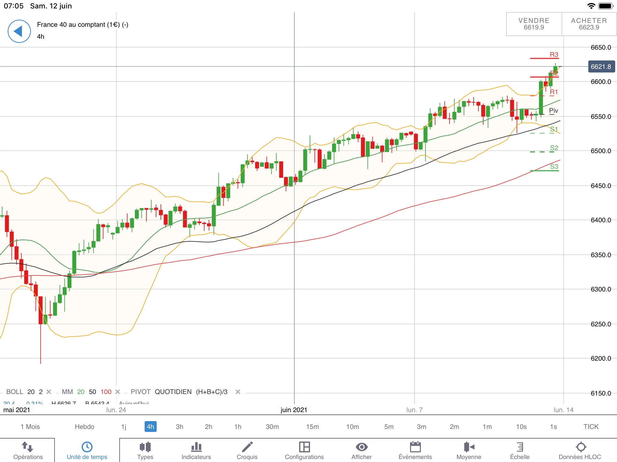Remove the BOLL 20 2 indicator
Screen dimensions: 617x462
(49, 392)
